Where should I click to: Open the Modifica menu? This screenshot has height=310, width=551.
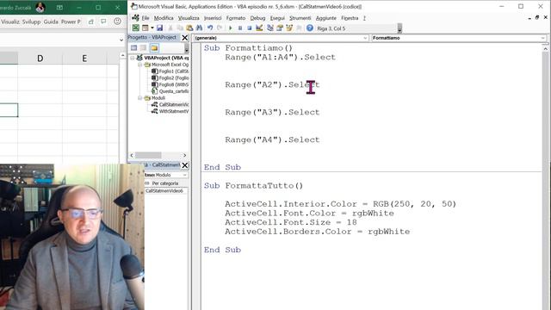pyautogui.click(x=164, y=18)
